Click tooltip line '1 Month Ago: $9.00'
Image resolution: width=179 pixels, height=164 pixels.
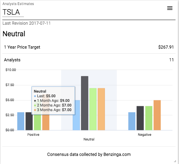click(x=52, y=101)
